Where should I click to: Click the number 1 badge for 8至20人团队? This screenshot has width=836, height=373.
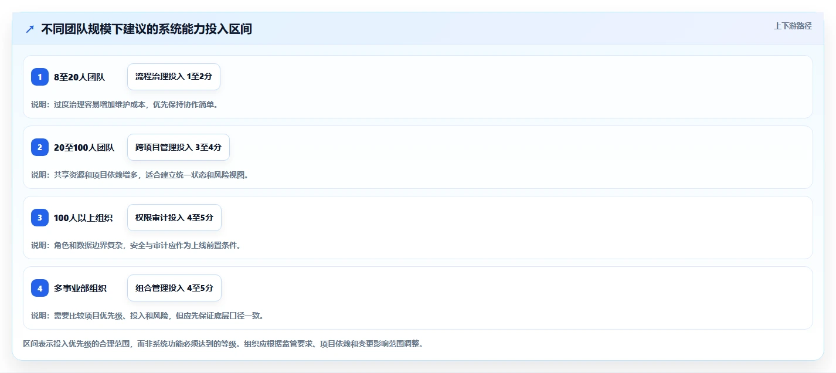(40, 77)
